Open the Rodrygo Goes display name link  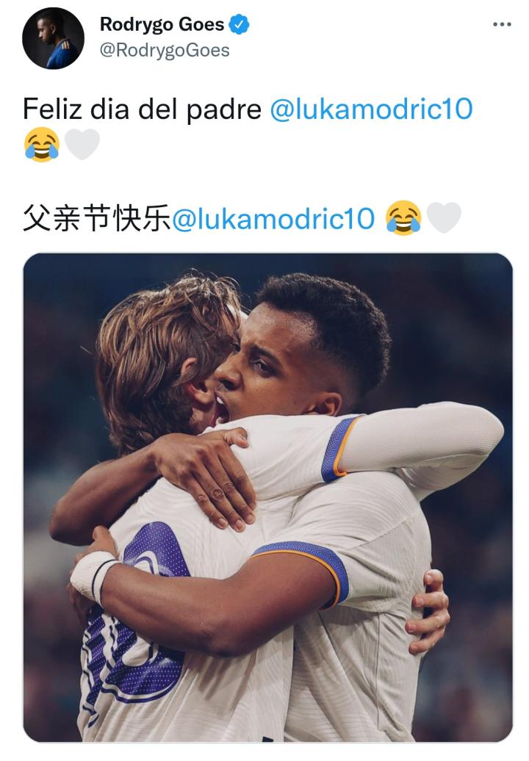click(162, 24)
